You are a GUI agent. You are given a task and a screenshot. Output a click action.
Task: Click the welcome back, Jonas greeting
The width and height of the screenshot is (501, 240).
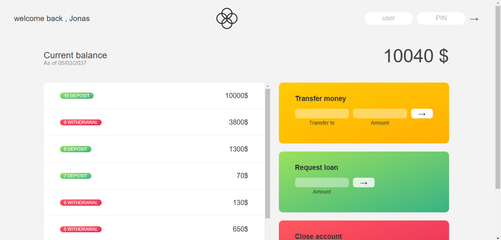(52, 18)
